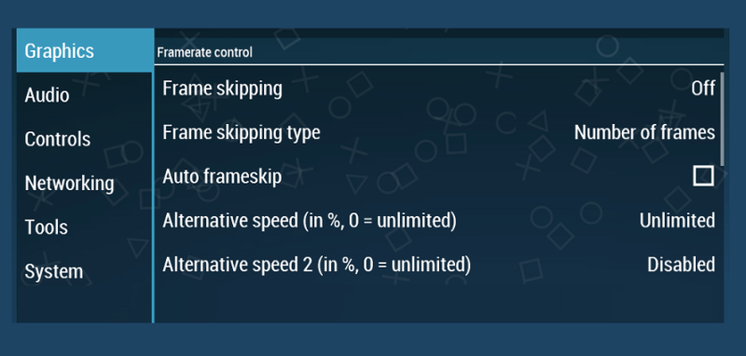Open the Tools tab

pyautogui.click(x=85, y=227)
